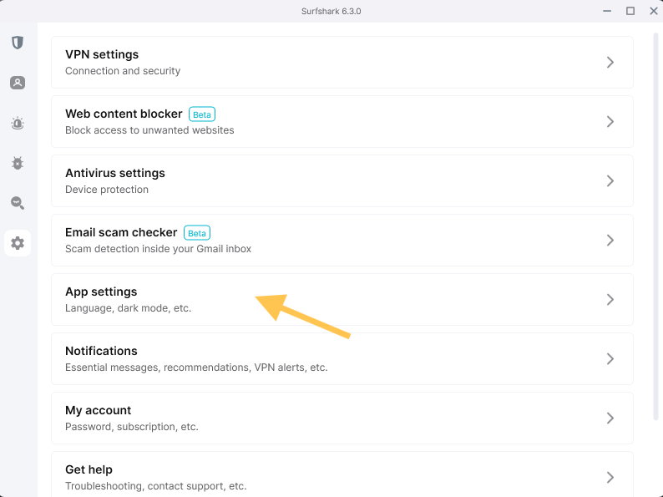
Task: Click the chevron on the App settings row
Action: coord(610,299)
